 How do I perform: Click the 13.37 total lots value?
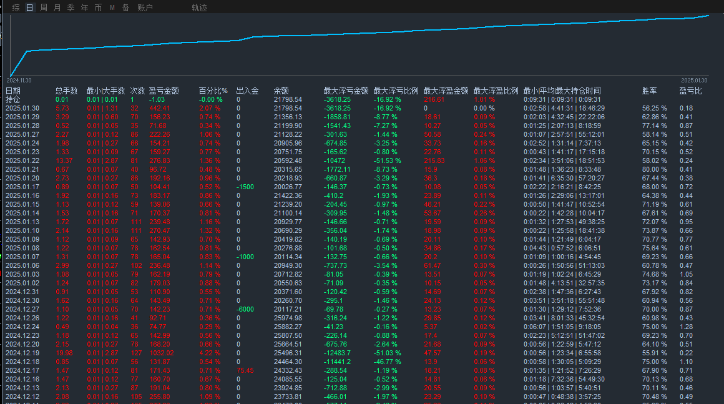pyautogui.click(x=64, y=160)
